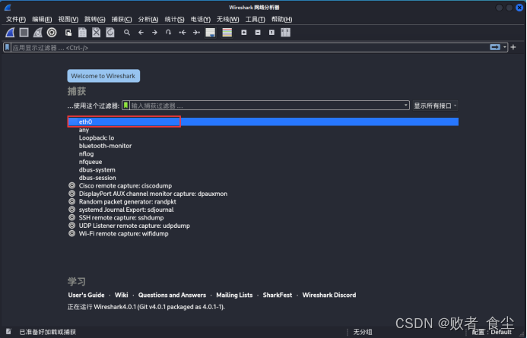The width and height of the screenshot is (527, 338).
Task: Open settings gear for Wi-Fi remote capture
Action: click(71, 233)
